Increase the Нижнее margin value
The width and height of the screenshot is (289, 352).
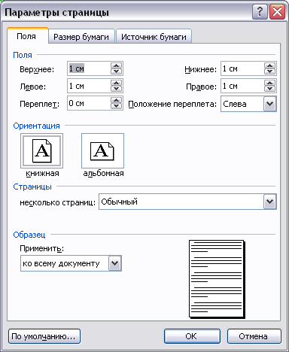coord(269,65)
